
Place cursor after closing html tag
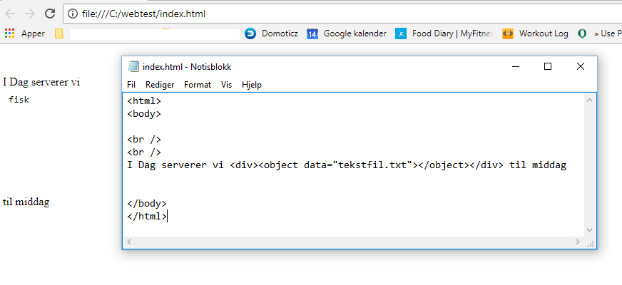pos(168,217)
